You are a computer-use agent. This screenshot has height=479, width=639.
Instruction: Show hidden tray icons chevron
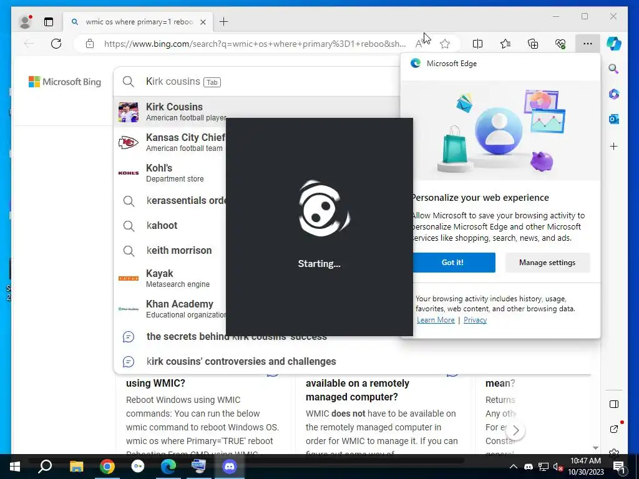514,467
